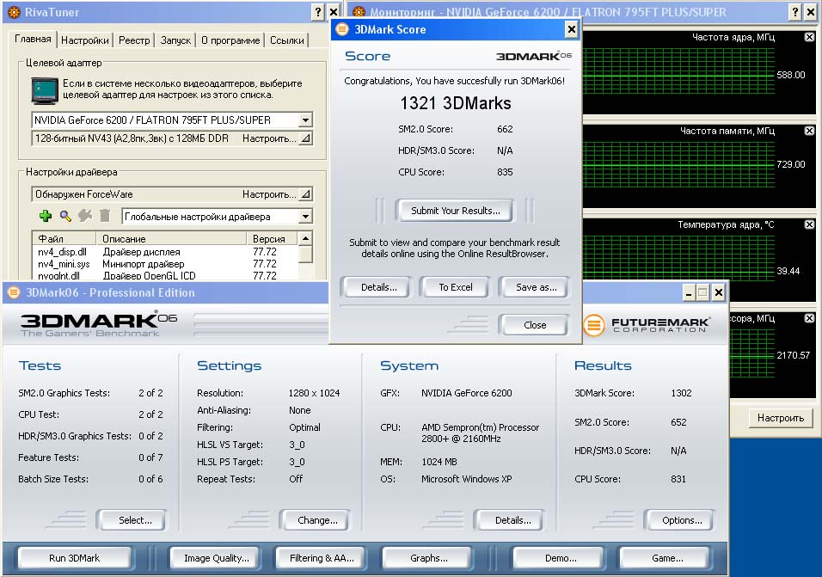This screenshot has width=822, height=577.
Task: Open Image Quality button
Action: [217, 558]
